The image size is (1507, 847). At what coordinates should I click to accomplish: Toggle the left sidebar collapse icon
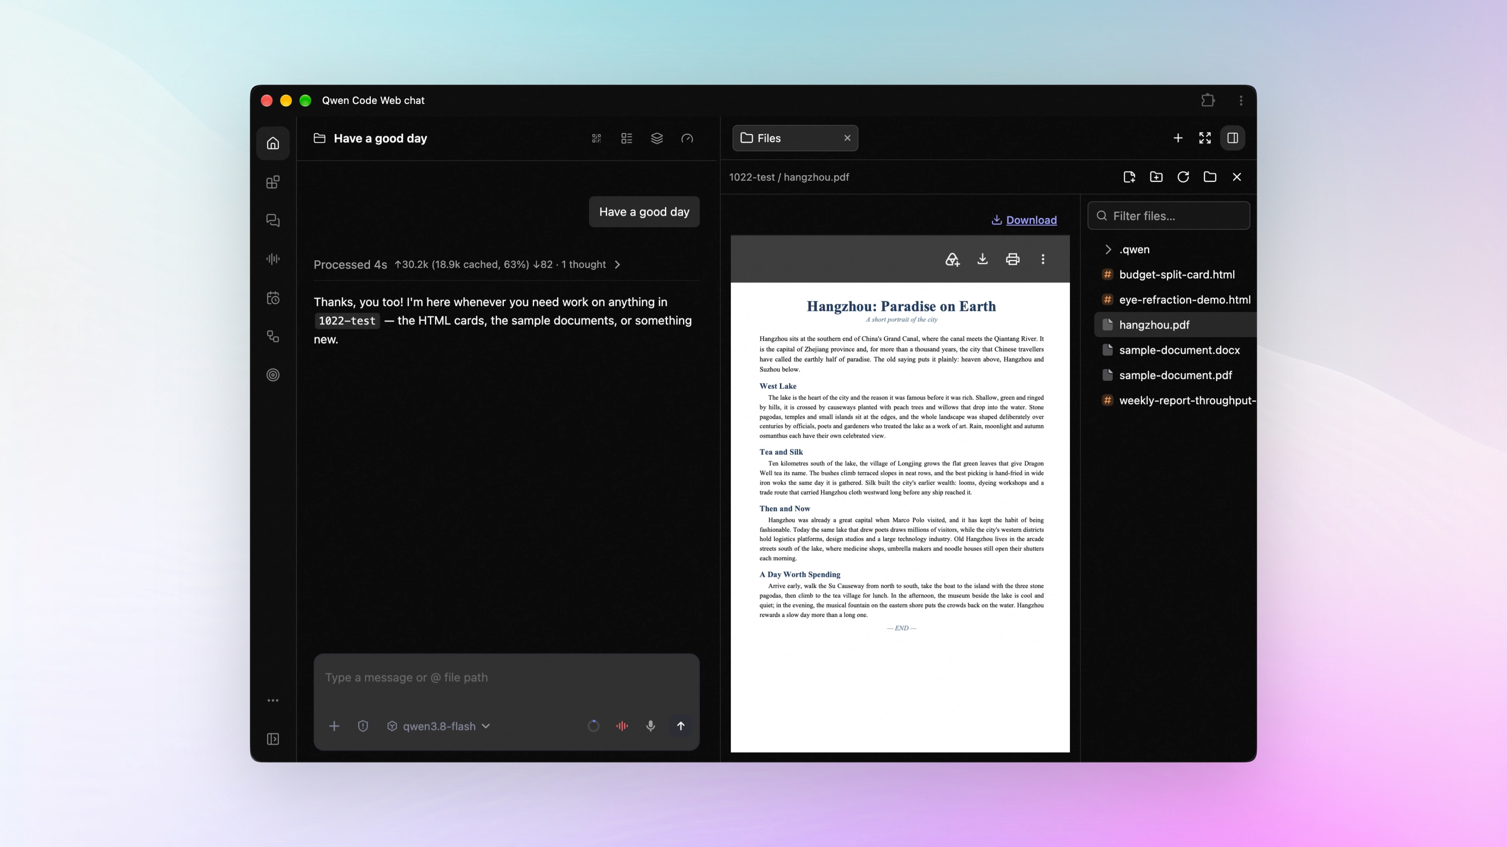pos(273,739)
